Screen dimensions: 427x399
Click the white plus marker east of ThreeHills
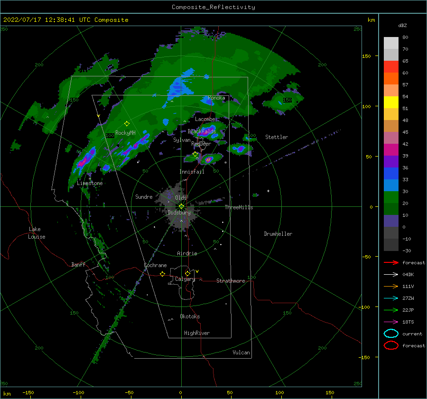(x=268, y=191)
